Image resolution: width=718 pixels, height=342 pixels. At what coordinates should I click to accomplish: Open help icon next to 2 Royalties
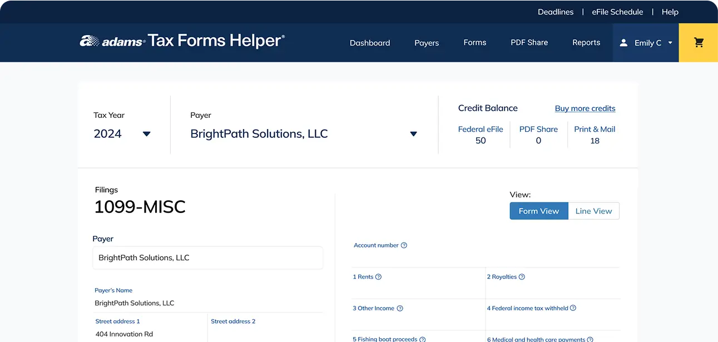pyautogui.click(x=522, y=277)
